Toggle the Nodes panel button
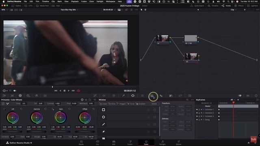Screen dimensions: 260x146 226,6
